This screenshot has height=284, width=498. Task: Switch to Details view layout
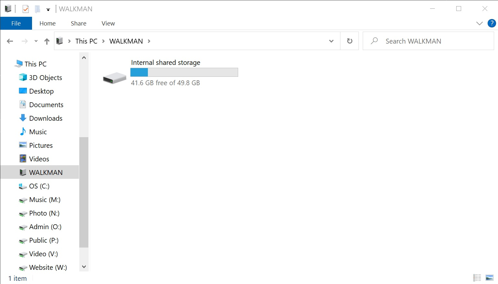477,278
